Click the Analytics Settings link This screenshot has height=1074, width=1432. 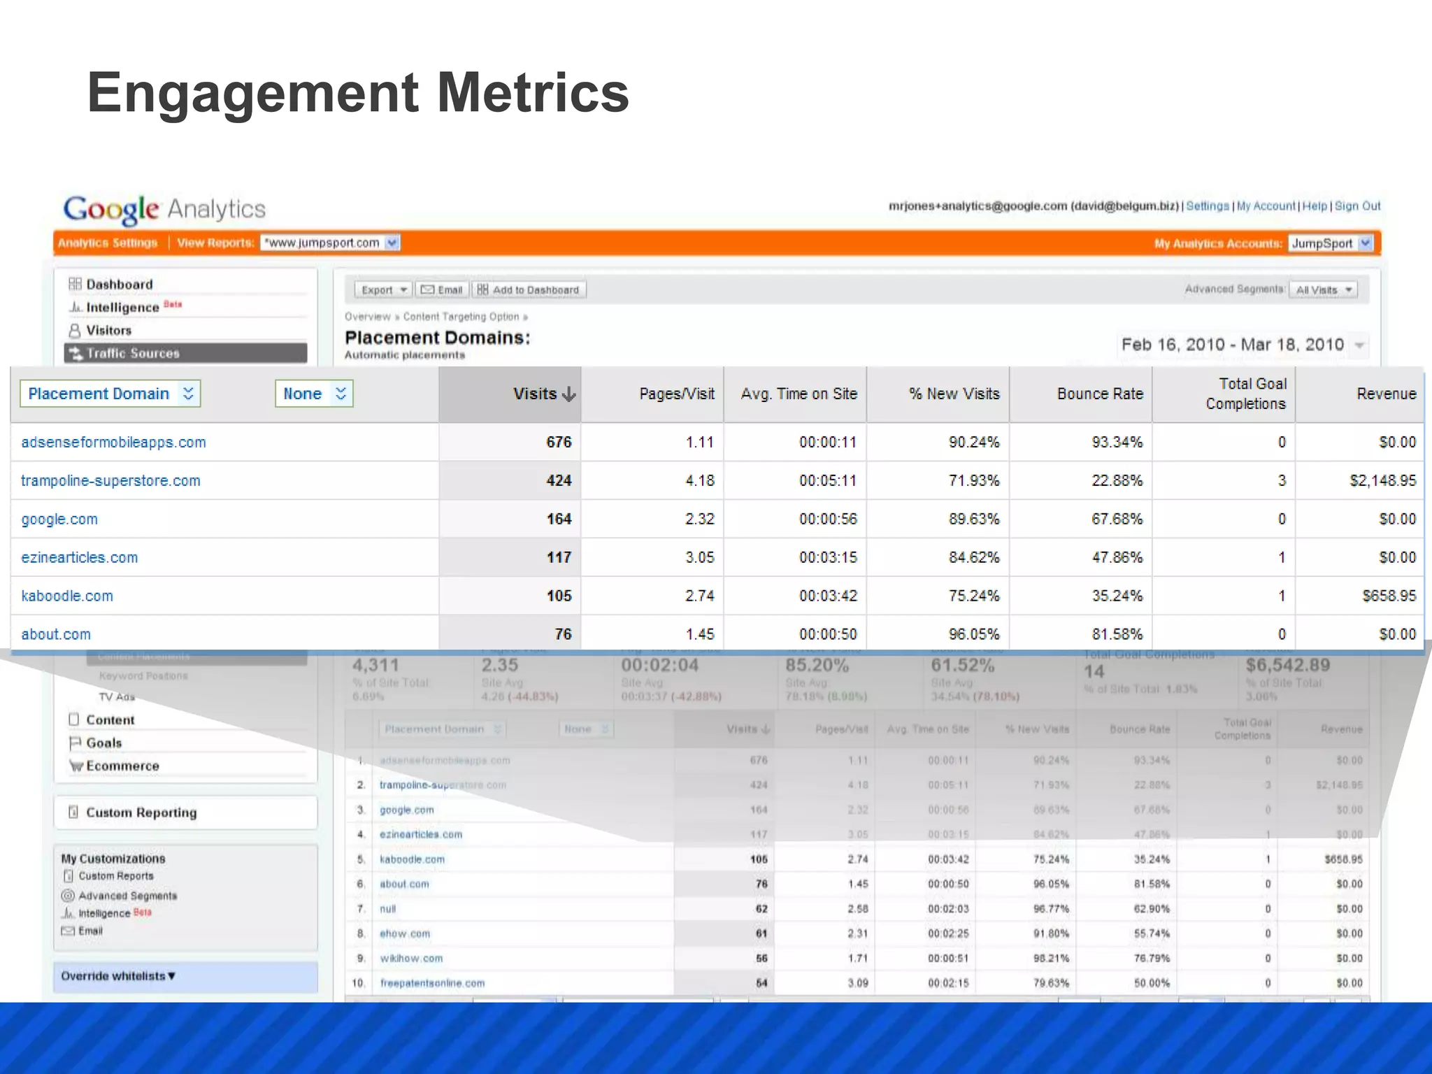click(x=108, y=243)
